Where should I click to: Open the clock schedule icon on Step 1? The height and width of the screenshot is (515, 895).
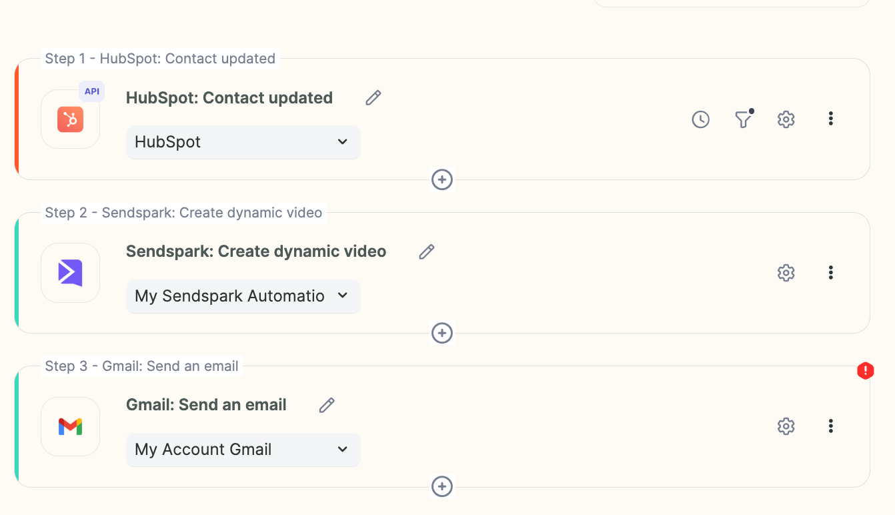tap(700, 119)
